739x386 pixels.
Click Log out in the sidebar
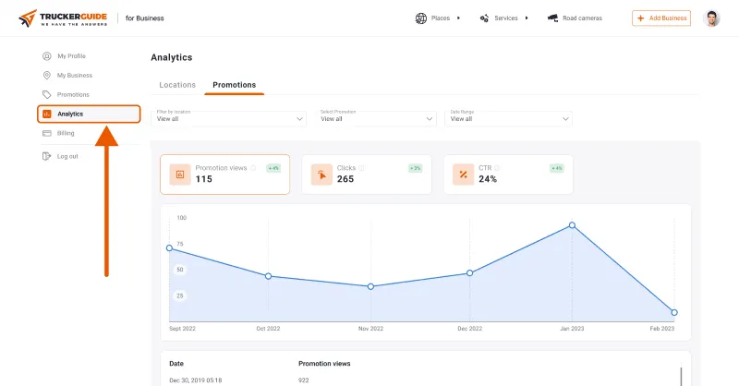(x=67, y=156)
